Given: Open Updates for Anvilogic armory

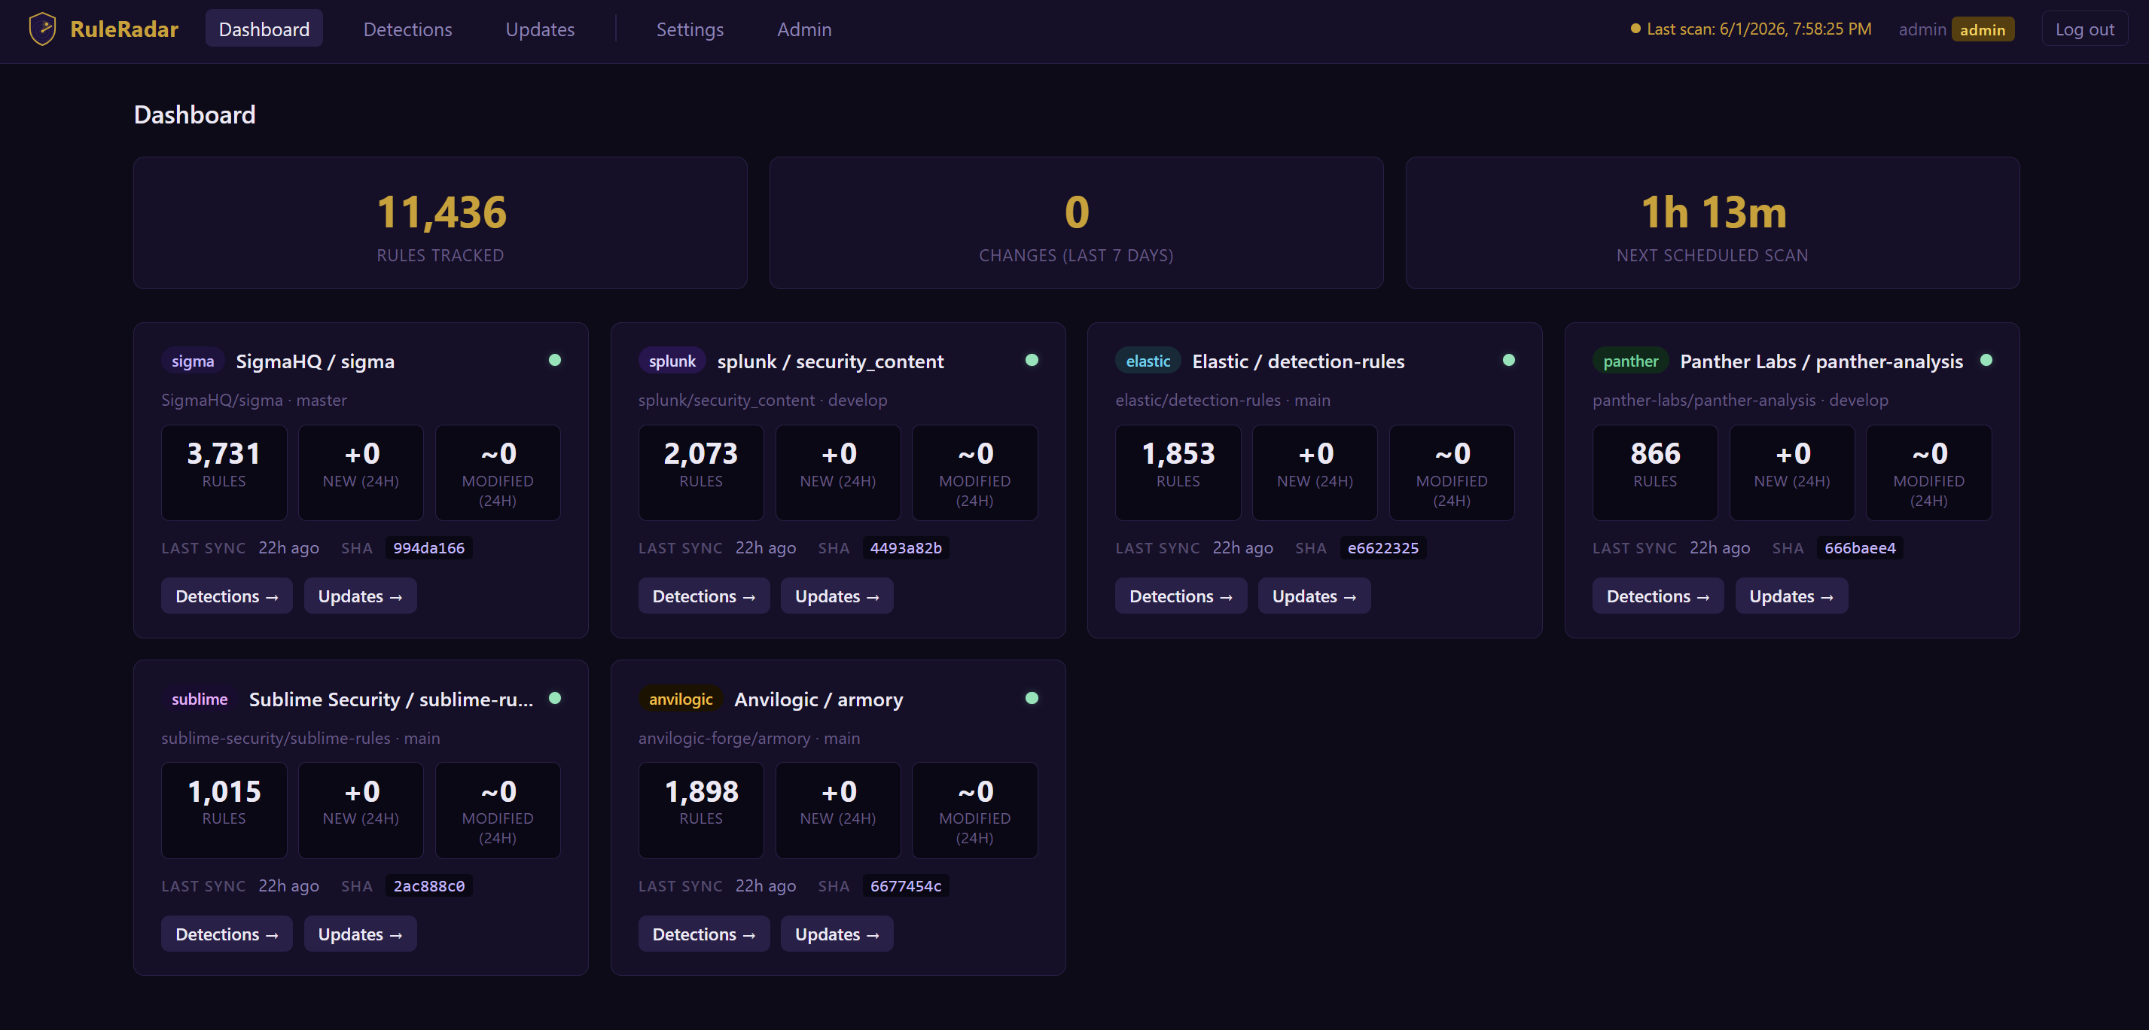Looking at the screenshot, I should [x=837, y=934].
